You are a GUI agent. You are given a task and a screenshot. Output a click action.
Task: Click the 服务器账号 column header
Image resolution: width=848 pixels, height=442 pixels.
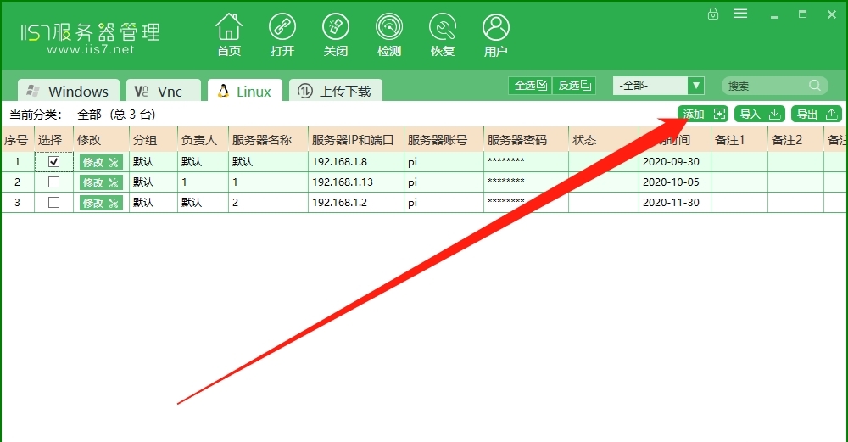click(x=444, y=140)
